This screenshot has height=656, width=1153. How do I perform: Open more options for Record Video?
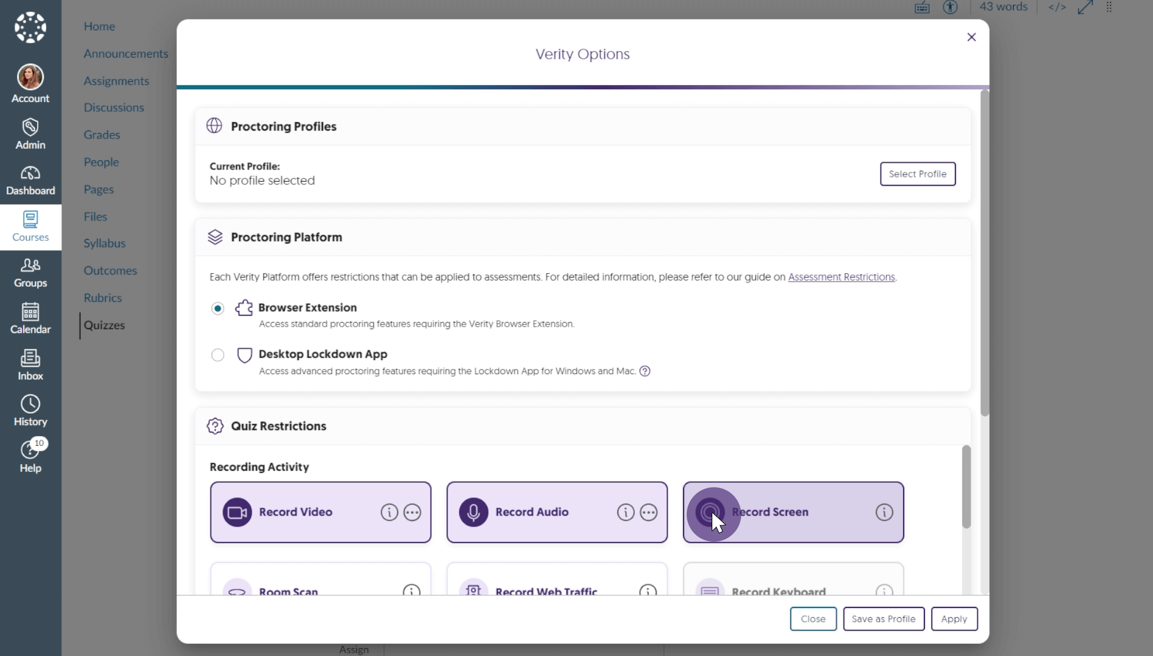412,512
